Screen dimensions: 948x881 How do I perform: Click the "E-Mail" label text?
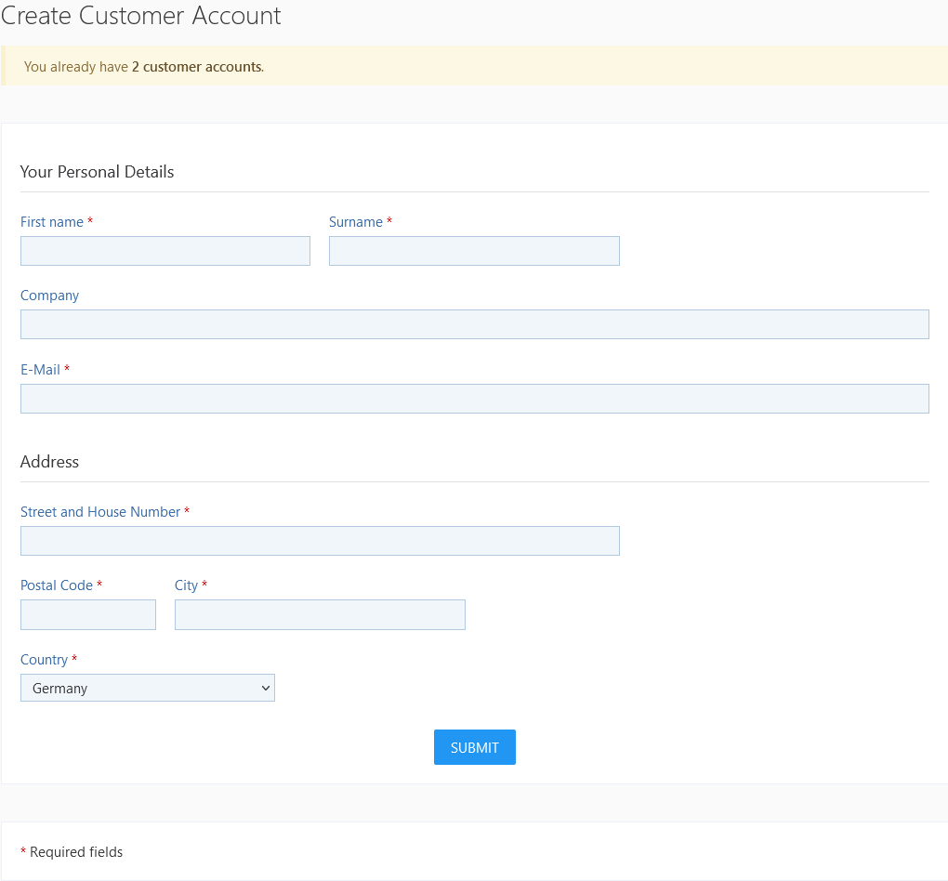coord(40,370)
